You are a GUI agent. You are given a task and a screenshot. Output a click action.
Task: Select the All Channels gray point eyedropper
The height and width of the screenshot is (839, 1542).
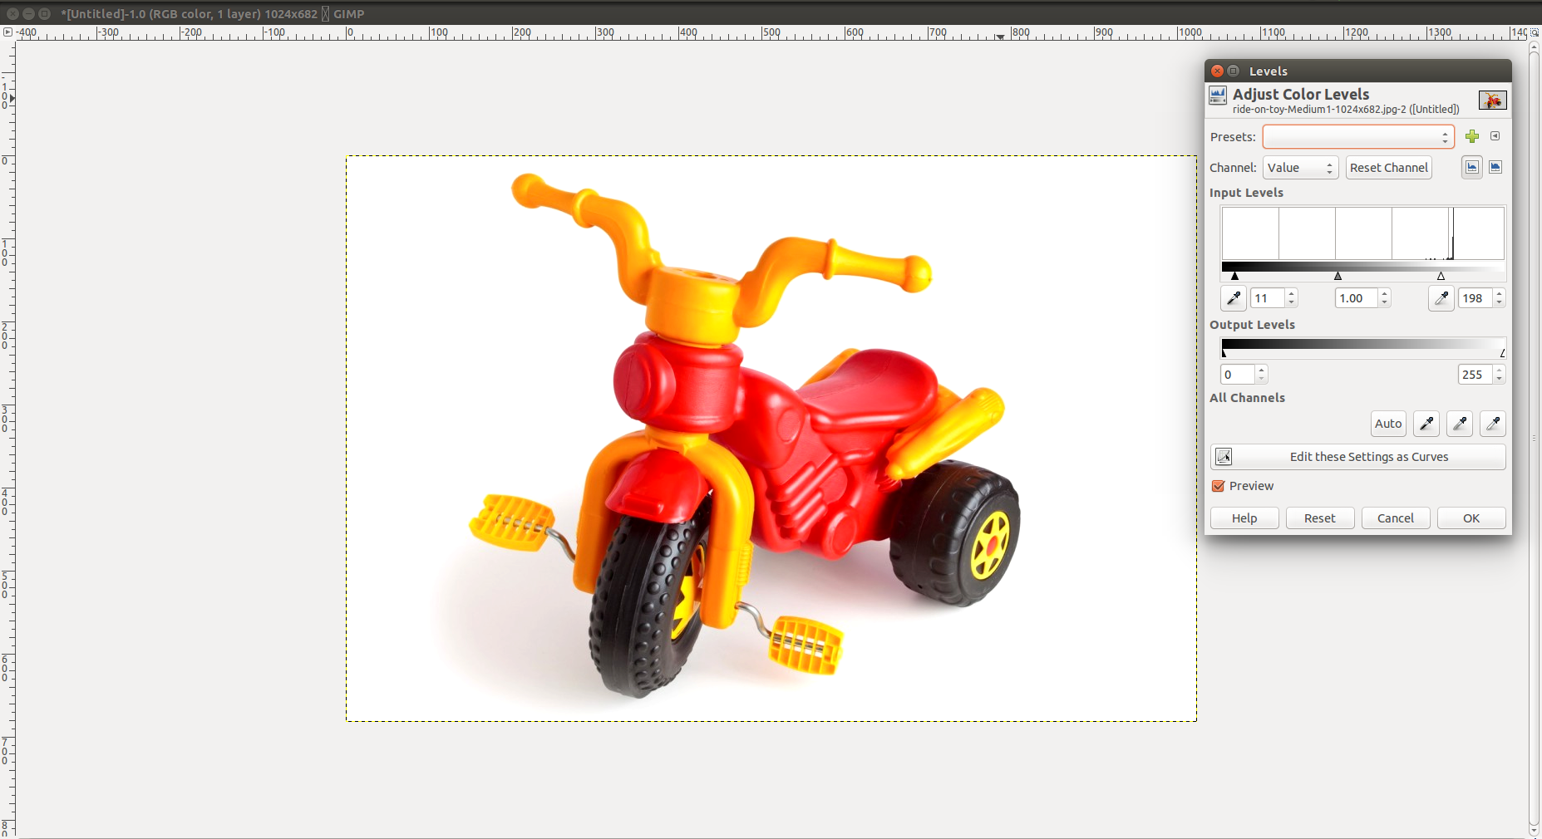coord(1460,424)
